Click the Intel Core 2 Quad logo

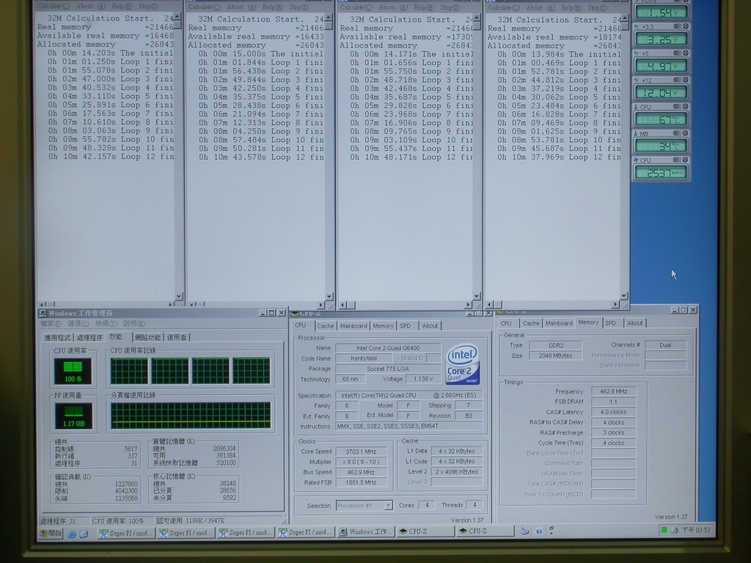(462, 364)
